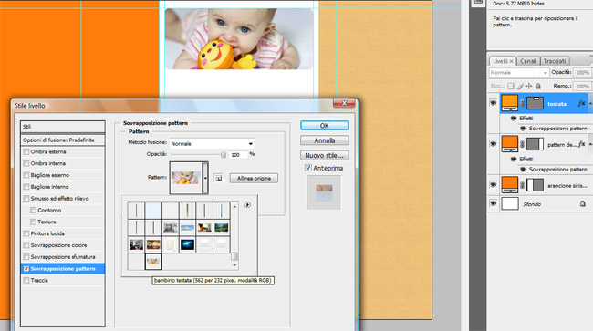593x331 pixels.
Task: Click the Opacità slider handle in dialog
Action: [x=224, y=154]
